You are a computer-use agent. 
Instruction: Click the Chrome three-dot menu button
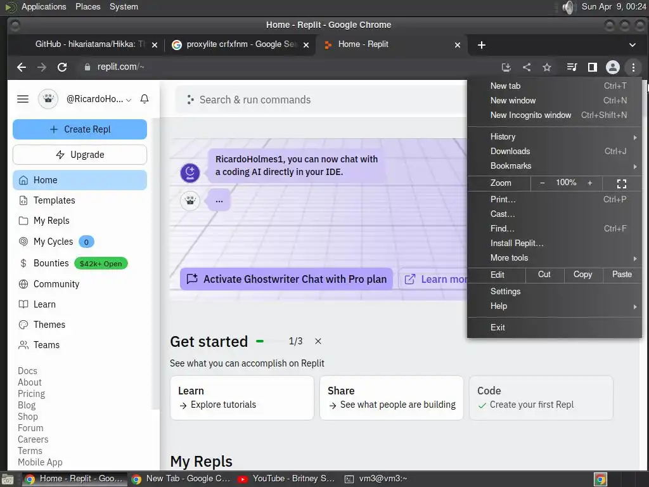[633, 67]
